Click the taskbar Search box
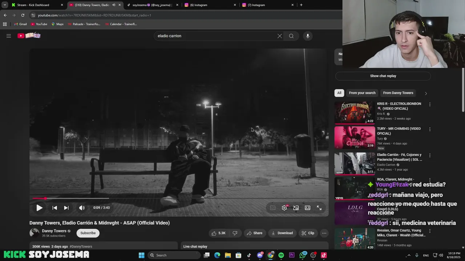 tap(175, 255)
